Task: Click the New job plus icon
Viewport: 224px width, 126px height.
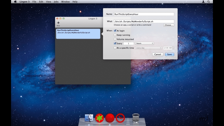Action: coord(58,23)
